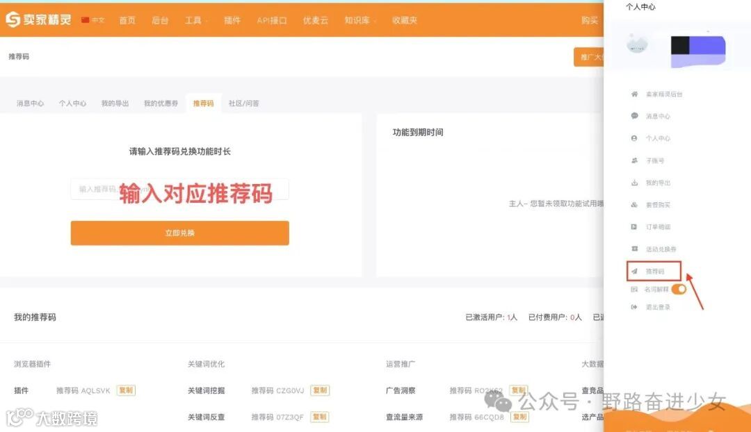Click the 关键词挖掘 row label

click(207, 390)
